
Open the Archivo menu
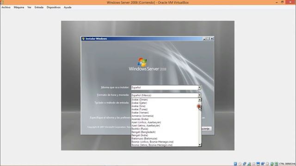point(6,7)
